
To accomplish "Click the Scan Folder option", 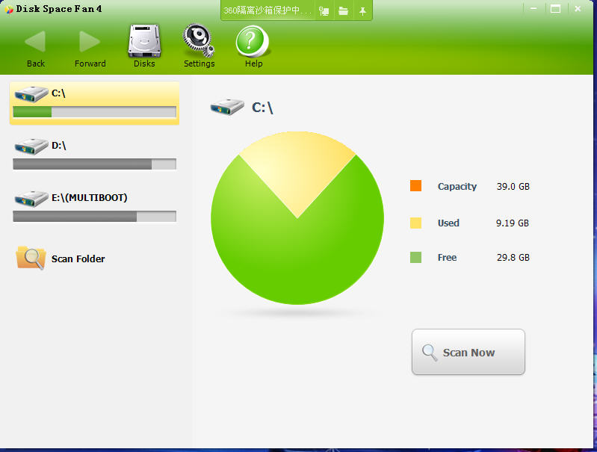I will [61, 258].
